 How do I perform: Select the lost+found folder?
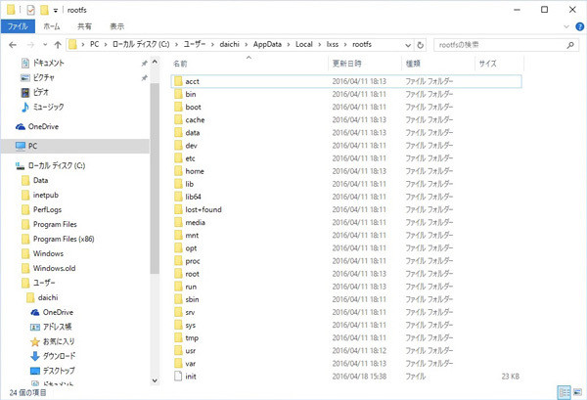tap(203, 209)
